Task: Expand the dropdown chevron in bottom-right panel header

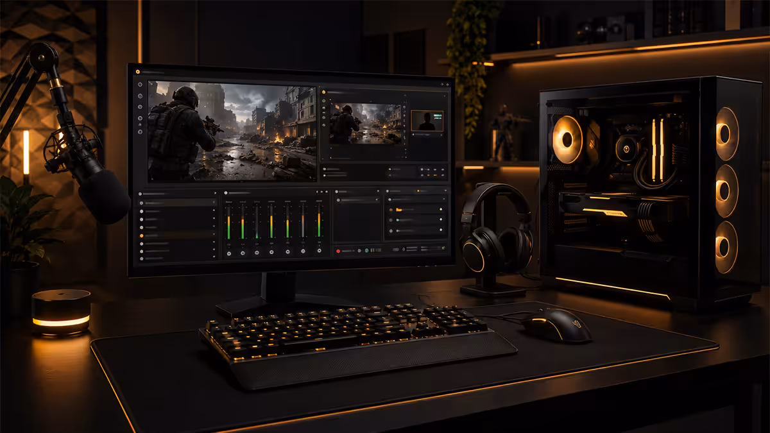Action: pos(445,191)
